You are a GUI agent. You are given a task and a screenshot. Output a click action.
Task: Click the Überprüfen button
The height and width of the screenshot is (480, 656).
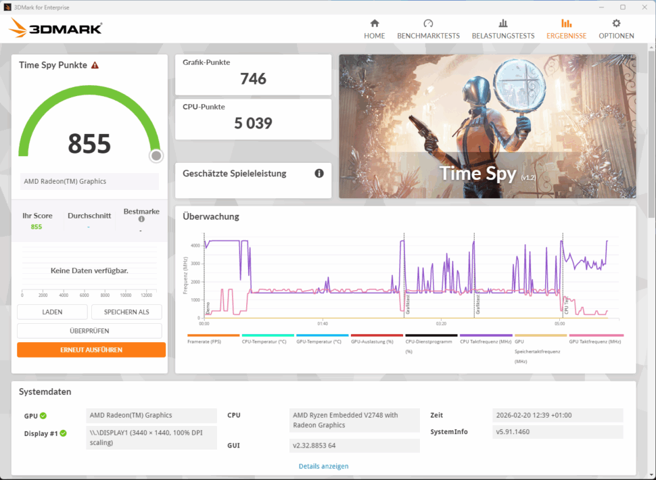pos(89,331)
